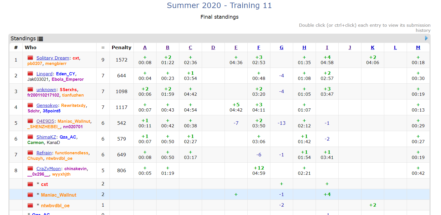
Task: Click the flag next to Gensokyo team
Action: [x=30, y=105]
